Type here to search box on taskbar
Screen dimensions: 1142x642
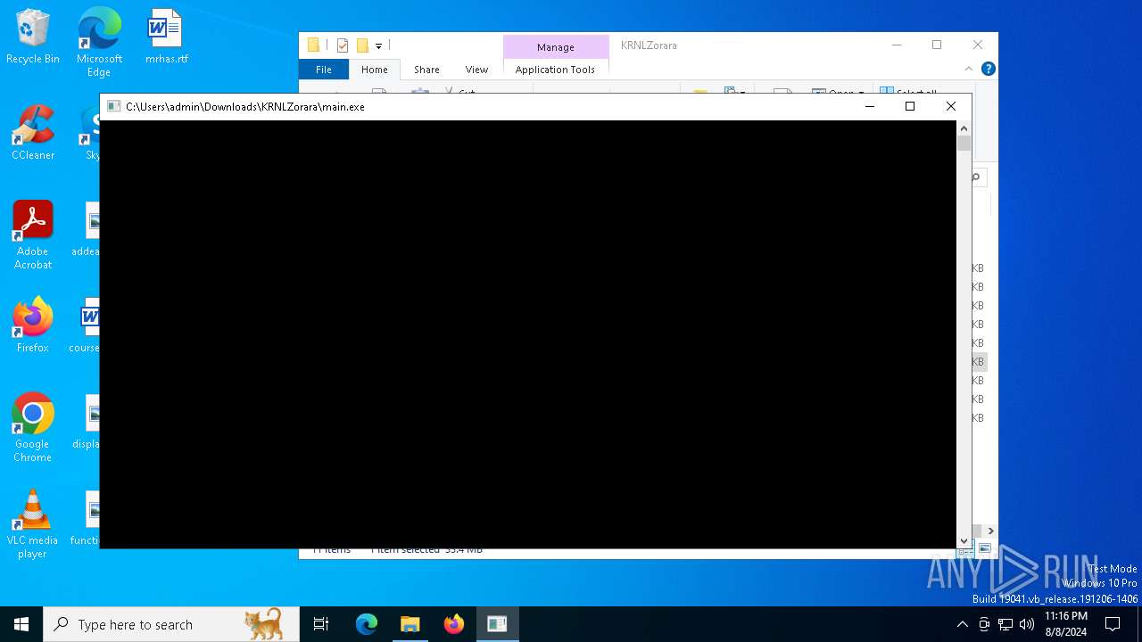[x=171, y=624]
